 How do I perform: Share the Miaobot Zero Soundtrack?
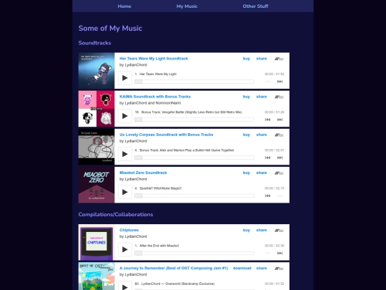(262, 173)
